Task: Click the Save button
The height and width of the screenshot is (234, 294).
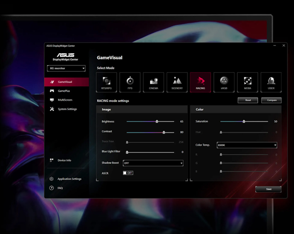Action: pyautogui.click(x=268, y=189)
